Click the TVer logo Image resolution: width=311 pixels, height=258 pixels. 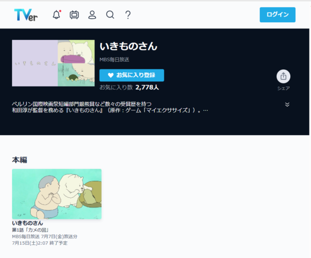tap(25, 15)
